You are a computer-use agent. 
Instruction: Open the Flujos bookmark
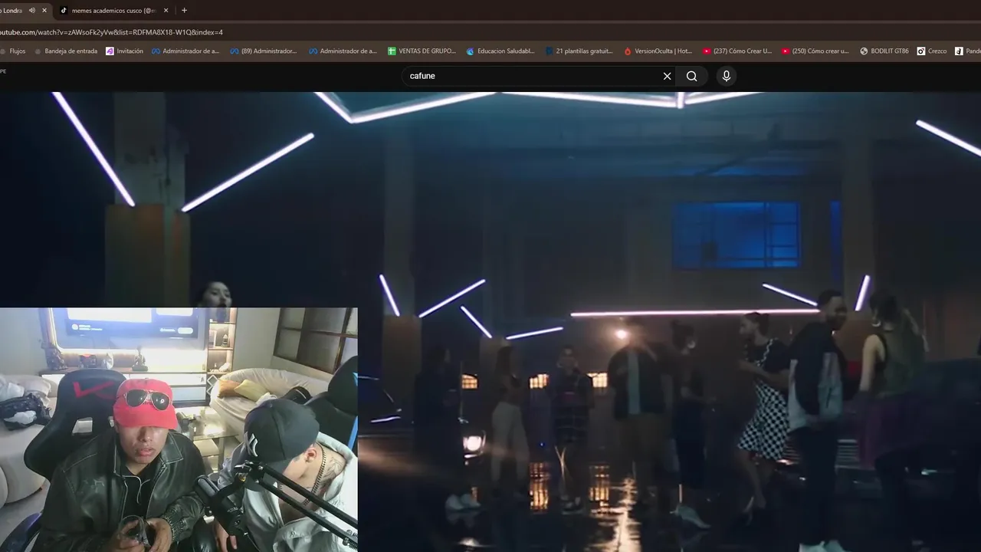[14, 51]
